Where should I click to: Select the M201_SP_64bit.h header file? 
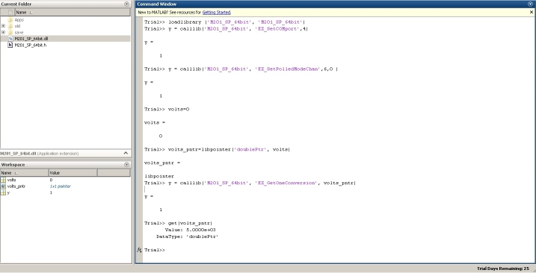[65, 45]
